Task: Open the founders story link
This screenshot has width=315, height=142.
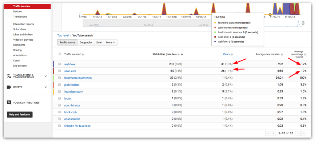Action: 74,92
